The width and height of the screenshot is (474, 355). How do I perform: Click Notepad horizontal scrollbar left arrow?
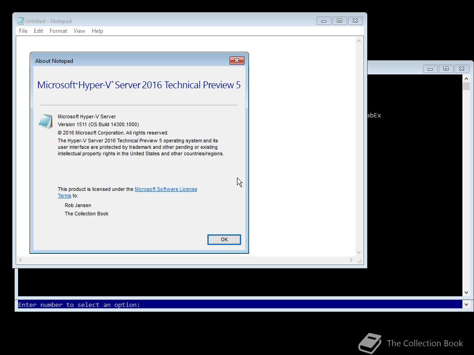[20, 260]
